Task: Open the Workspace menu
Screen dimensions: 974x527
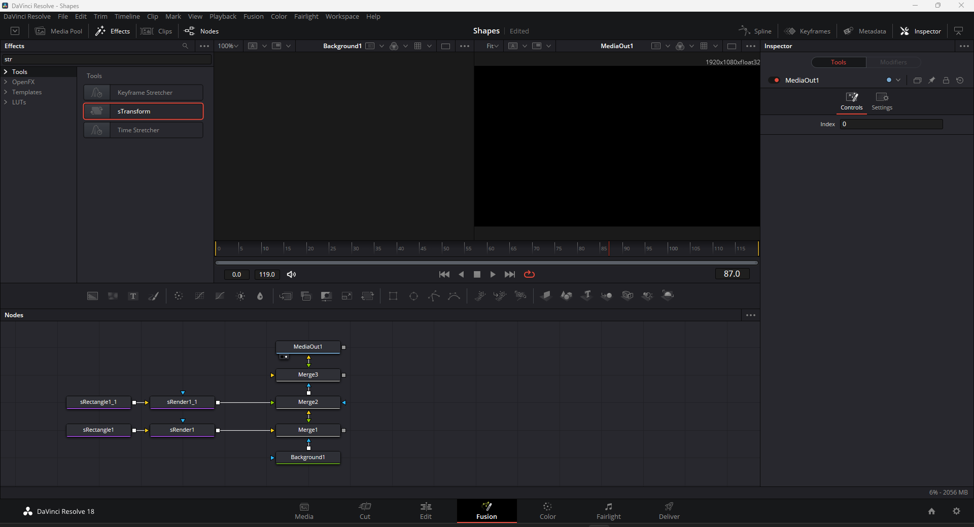Action: (x=342, y=16)
